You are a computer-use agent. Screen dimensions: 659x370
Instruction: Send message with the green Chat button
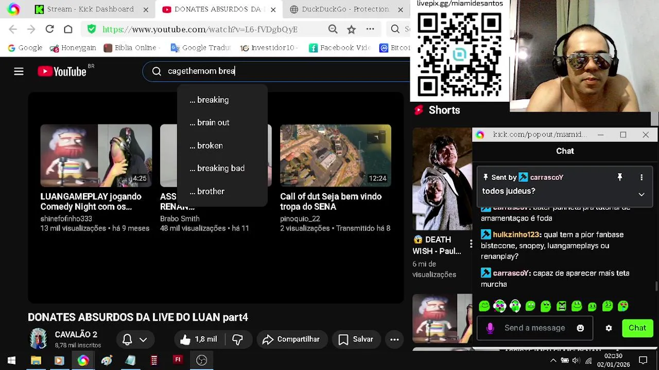tap(637, 328)
